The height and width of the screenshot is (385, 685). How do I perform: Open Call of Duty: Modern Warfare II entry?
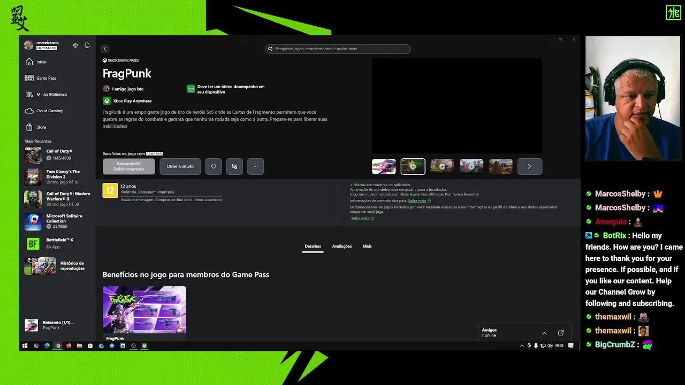(x=57, y=199)
